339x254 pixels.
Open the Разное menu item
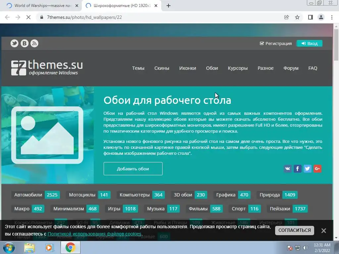click(266, 68)
